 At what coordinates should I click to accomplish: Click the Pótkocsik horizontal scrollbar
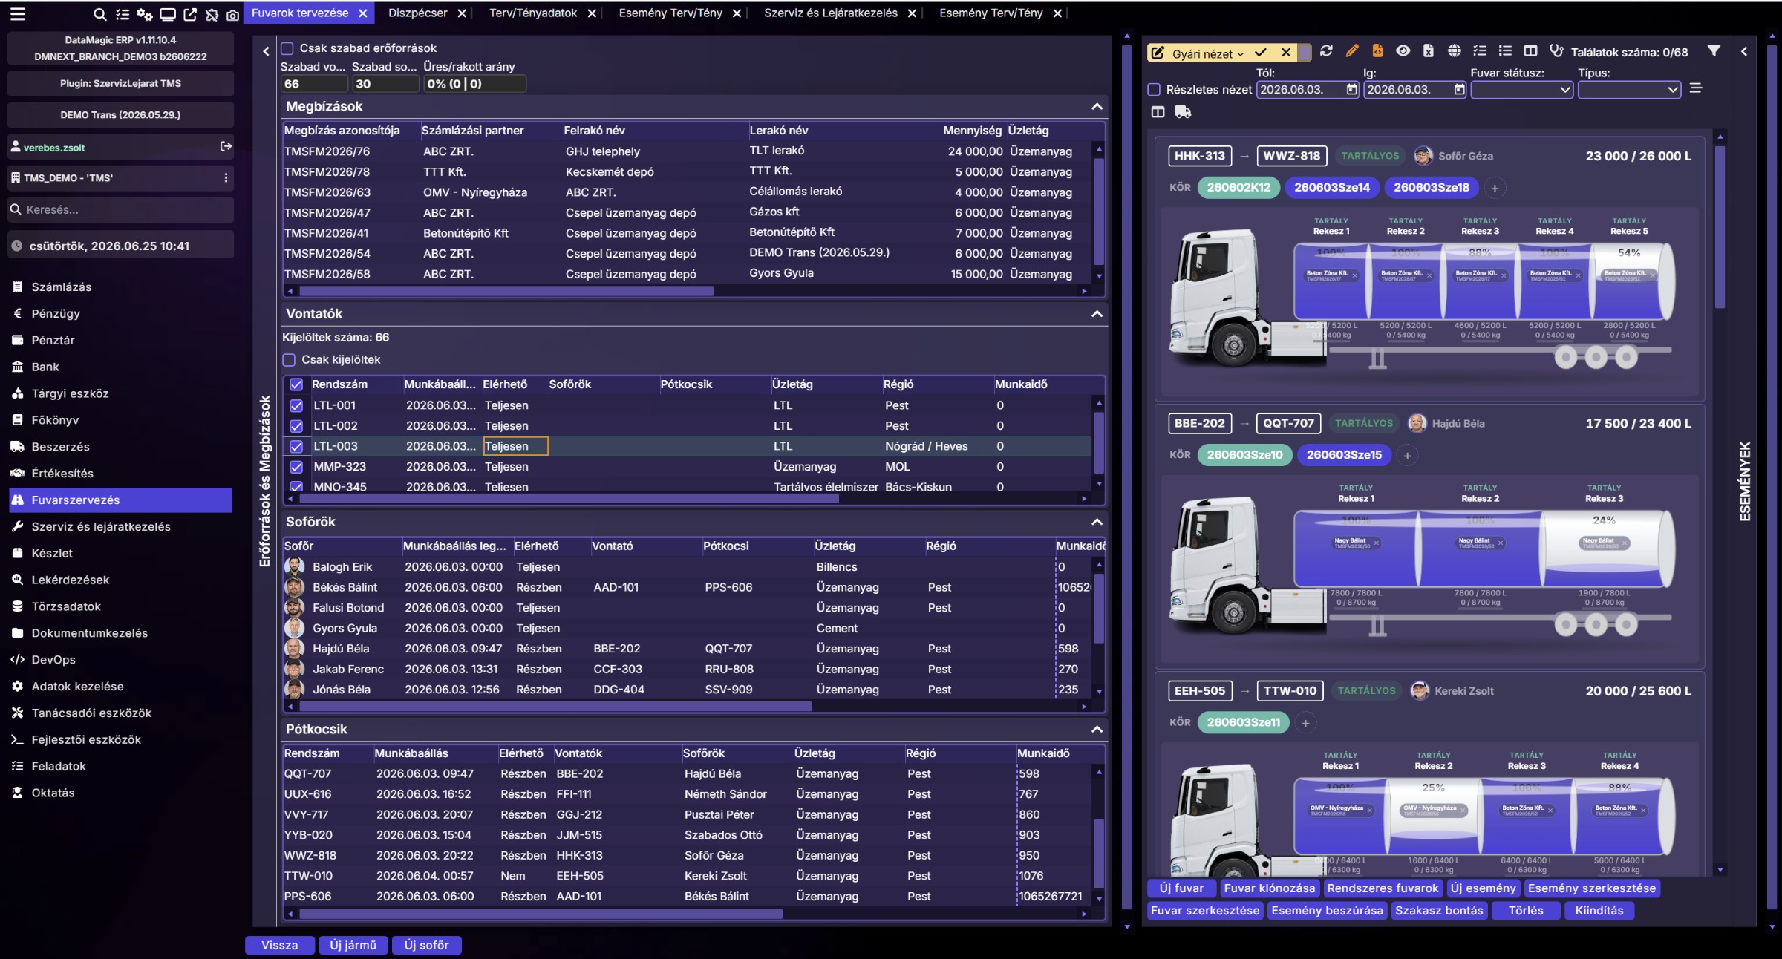[541, 914]
